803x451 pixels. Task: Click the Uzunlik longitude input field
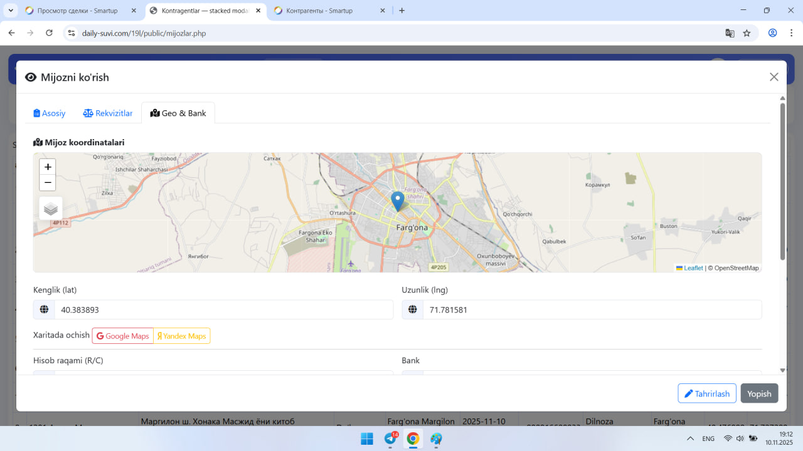click(592, 310)
